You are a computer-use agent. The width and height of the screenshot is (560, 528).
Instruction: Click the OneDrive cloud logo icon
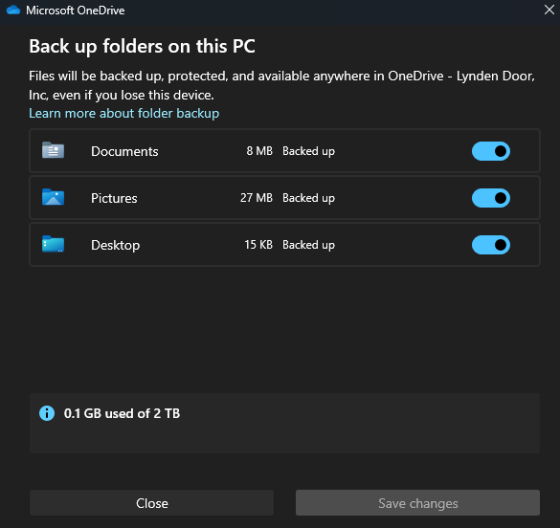tap(13, 10)
